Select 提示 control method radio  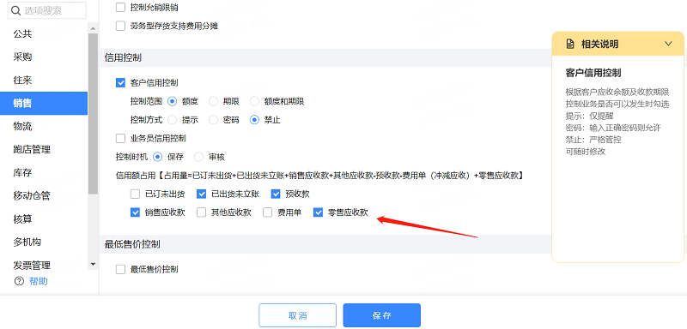click(x=172, y=120)
